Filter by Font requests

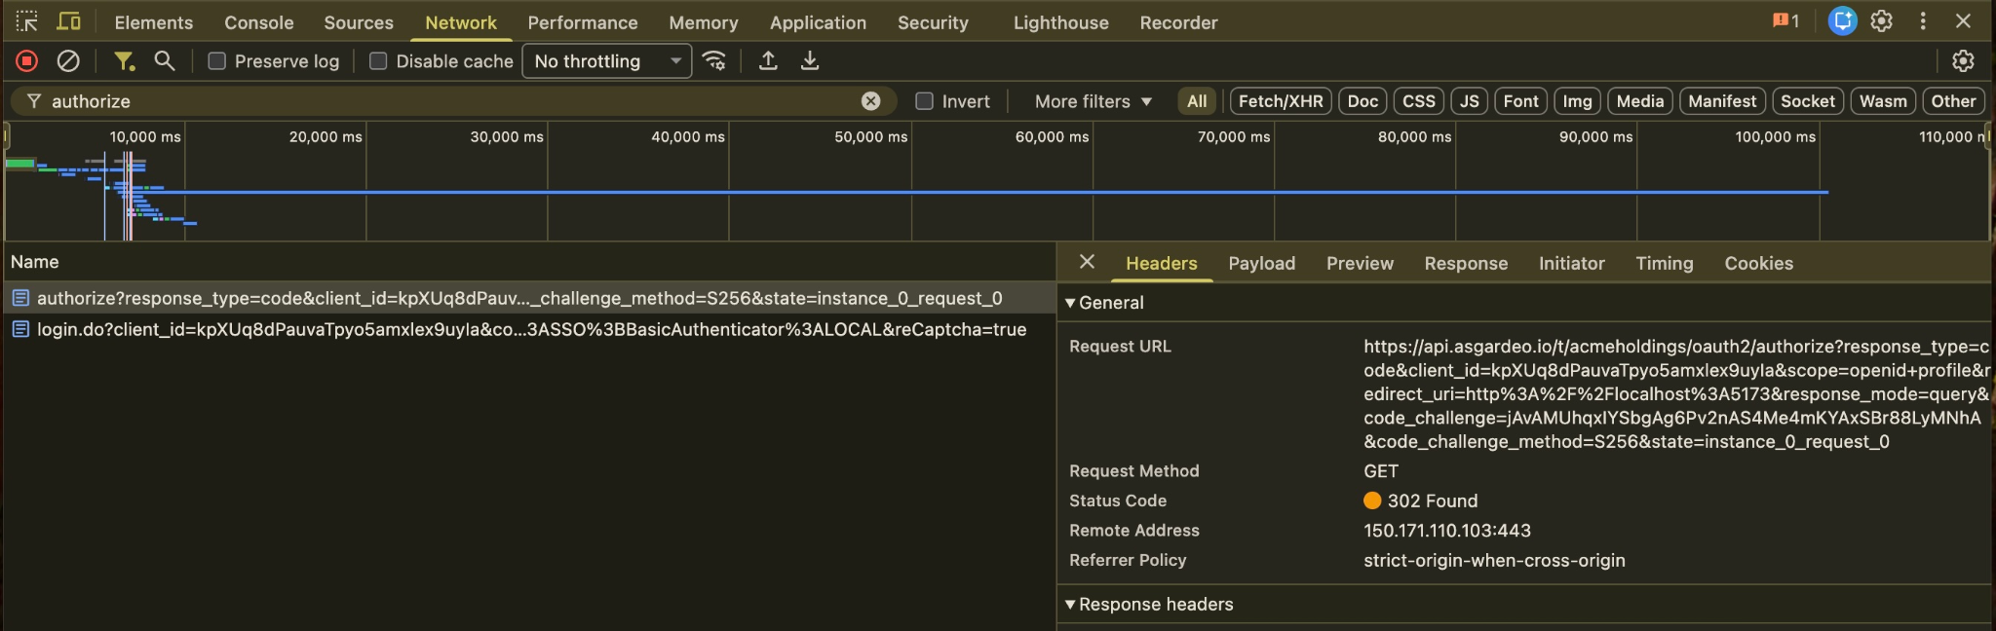[x=1520, y=101]
